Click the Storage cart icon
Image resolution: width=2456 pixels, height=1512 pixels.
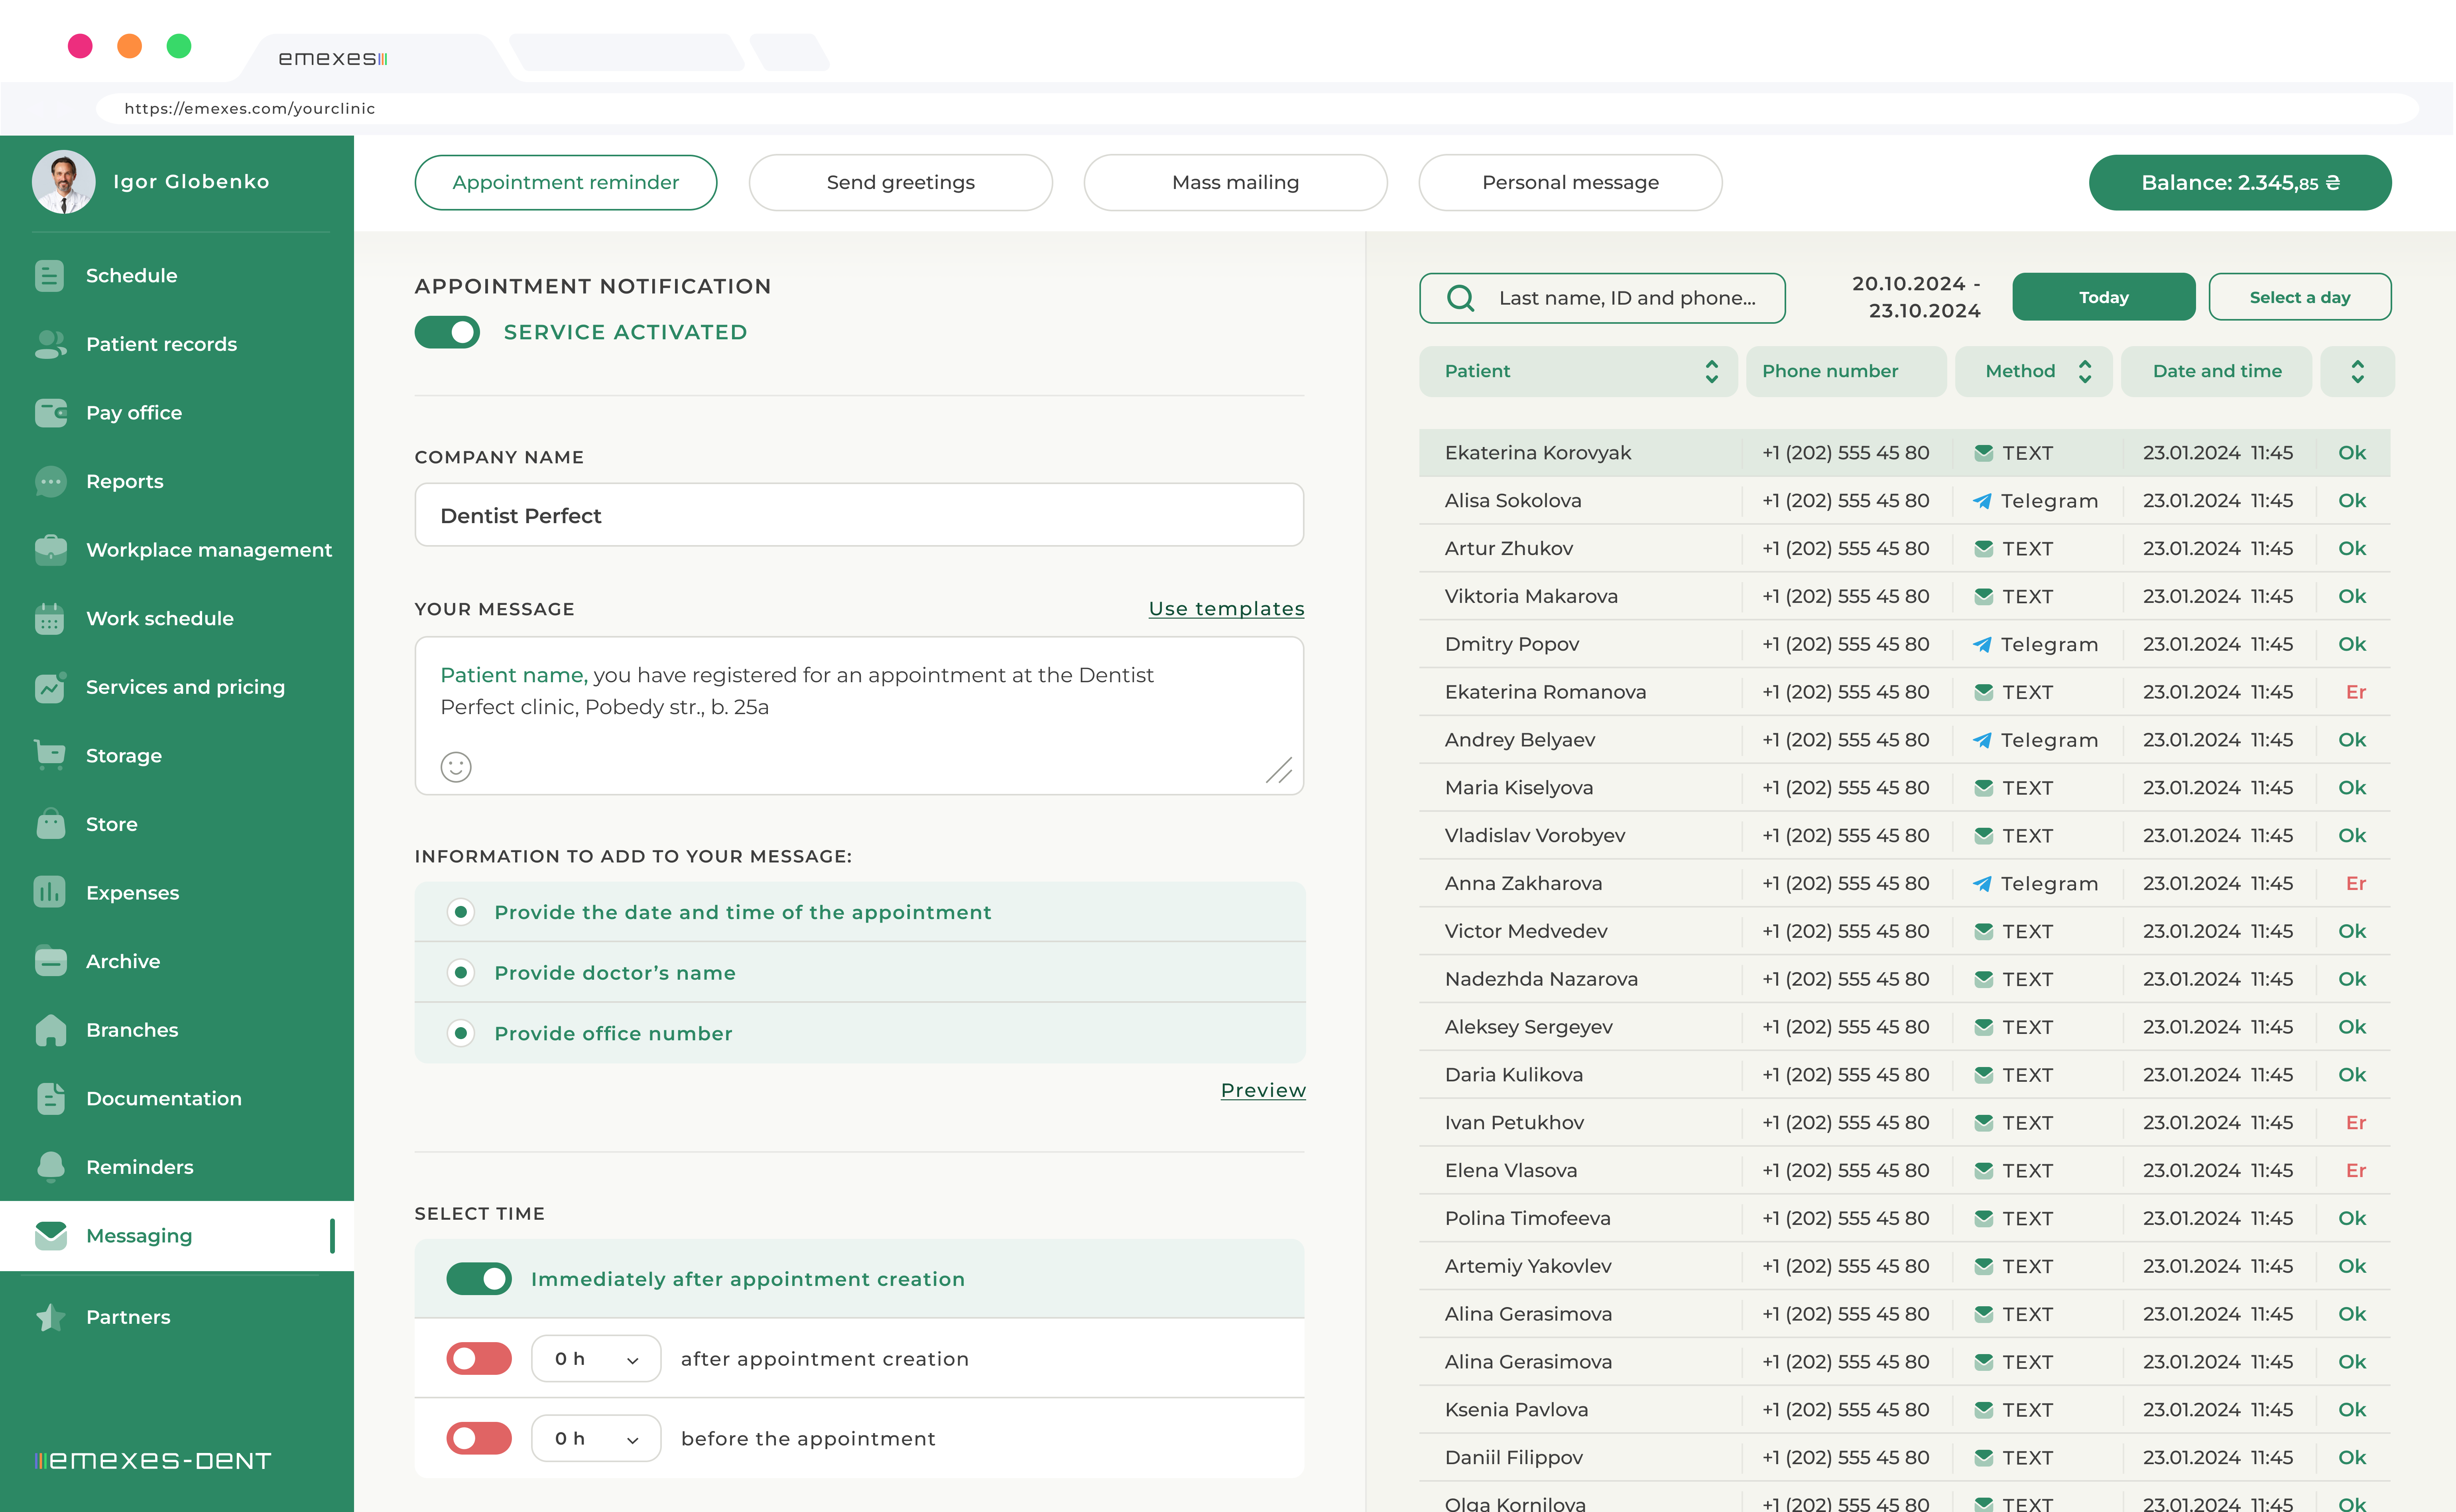[49, 755]
